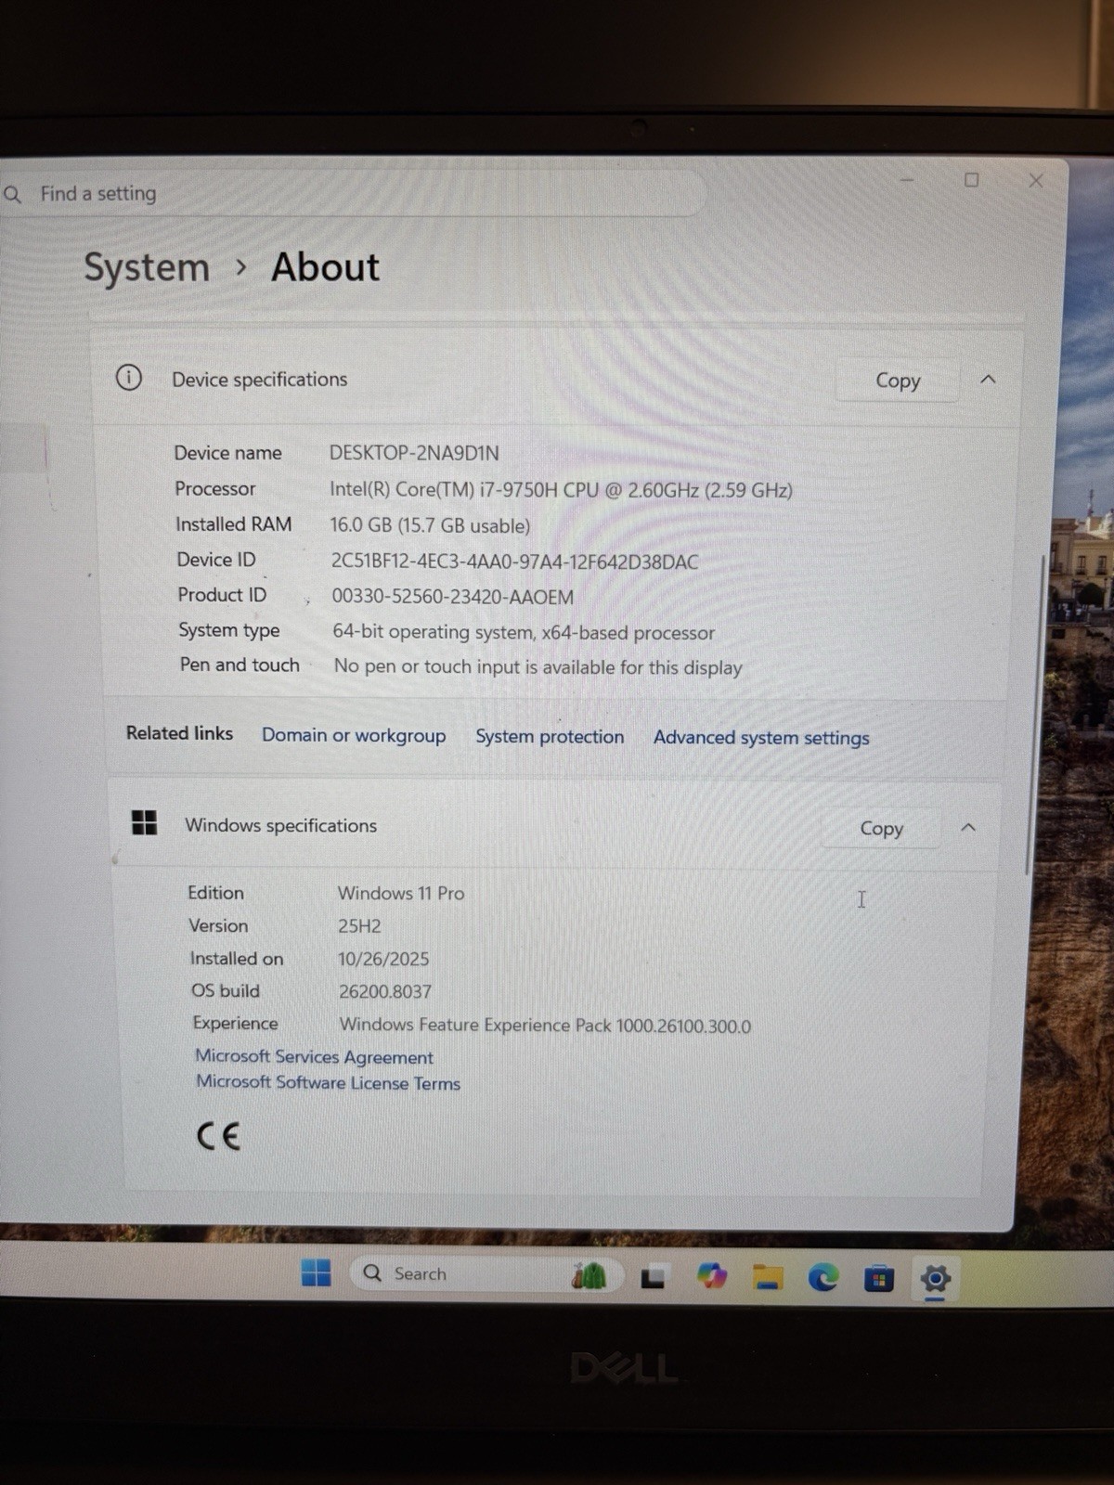Image resolution: width=1114 pixels, height=1485 pixels.
Task: Click the Device ID value 2C51BF12-4EC3
Action: [514, 561]
